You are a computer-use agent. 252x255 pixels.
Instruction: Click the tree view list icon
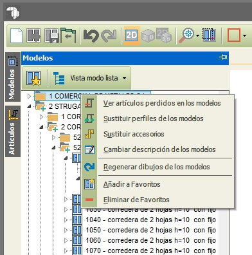pyautogui.click(x=59, y=78)
